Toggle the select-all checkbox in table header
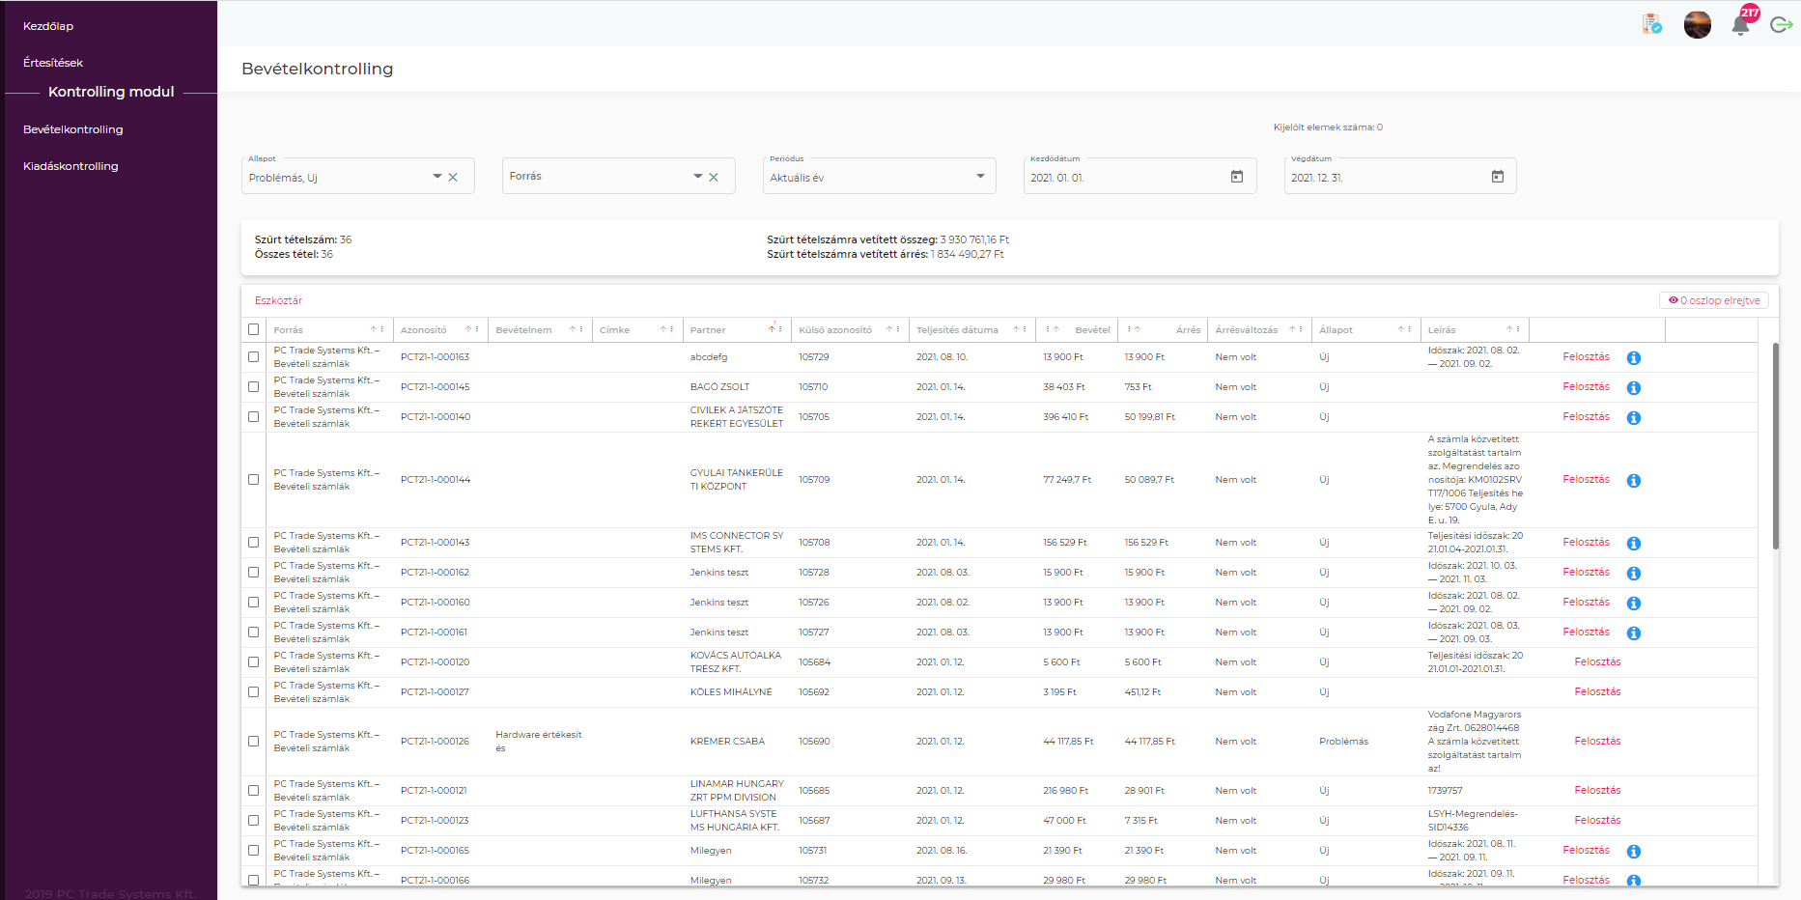 click(254, 329)
